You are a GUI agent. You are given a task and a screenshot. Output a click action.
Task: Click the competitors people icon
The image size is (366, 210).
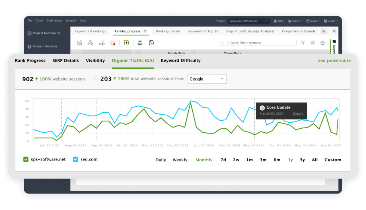pyautogui.click(x=140, y=43)
